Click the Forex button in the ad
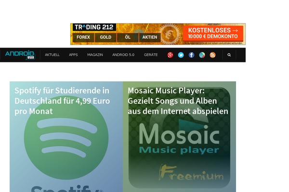The width and height of the screenshot is (289, 192). click(83, 37)
